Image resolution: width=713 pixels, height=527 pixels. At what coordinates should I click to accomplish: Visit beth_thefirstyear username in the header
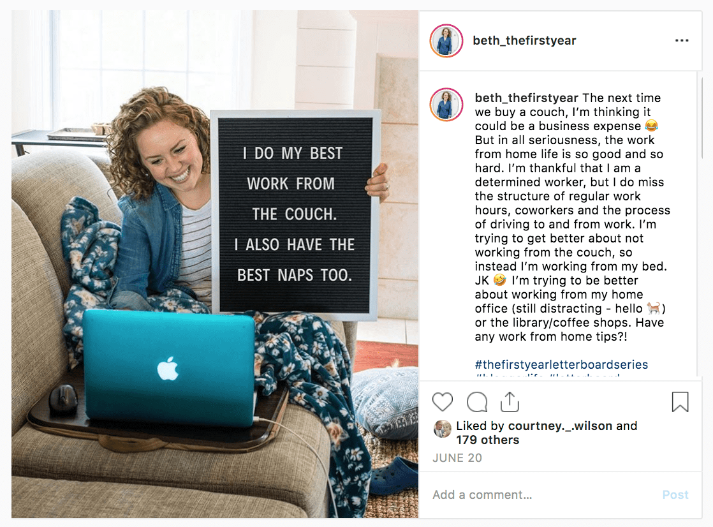(524, 40)
